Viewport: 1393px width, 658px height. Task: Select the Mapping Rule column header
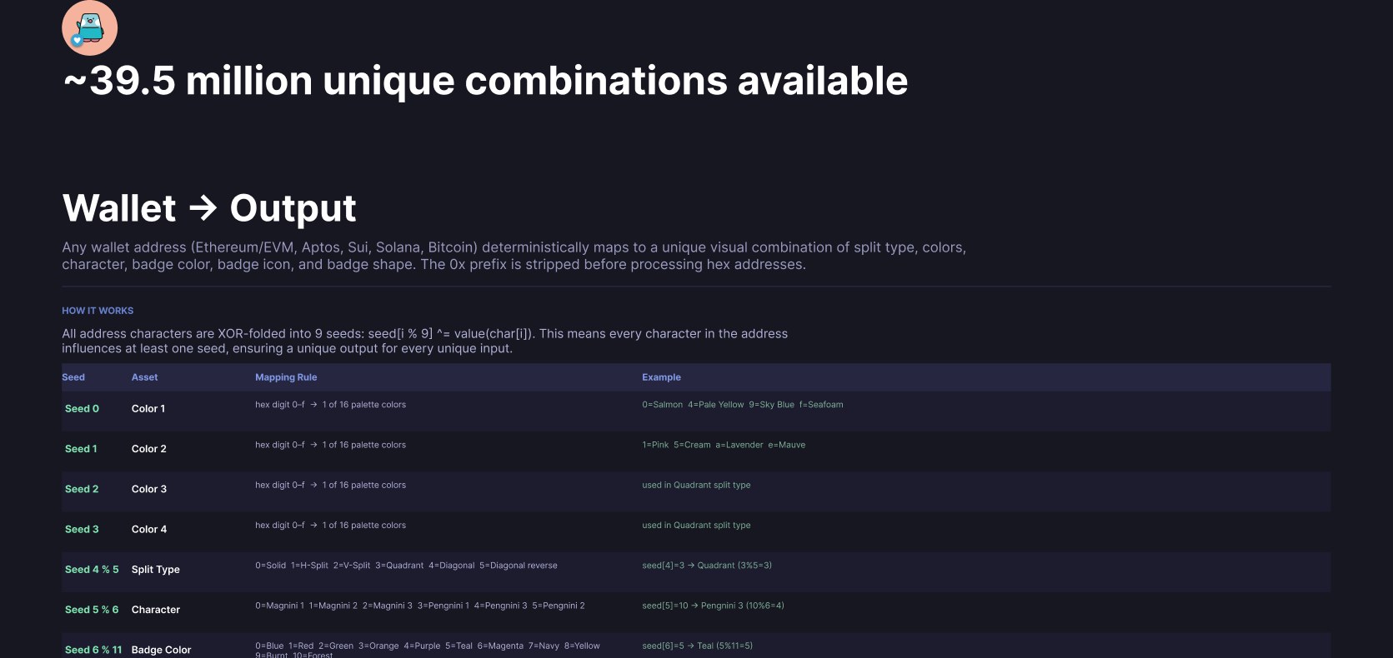click(286, 377)
